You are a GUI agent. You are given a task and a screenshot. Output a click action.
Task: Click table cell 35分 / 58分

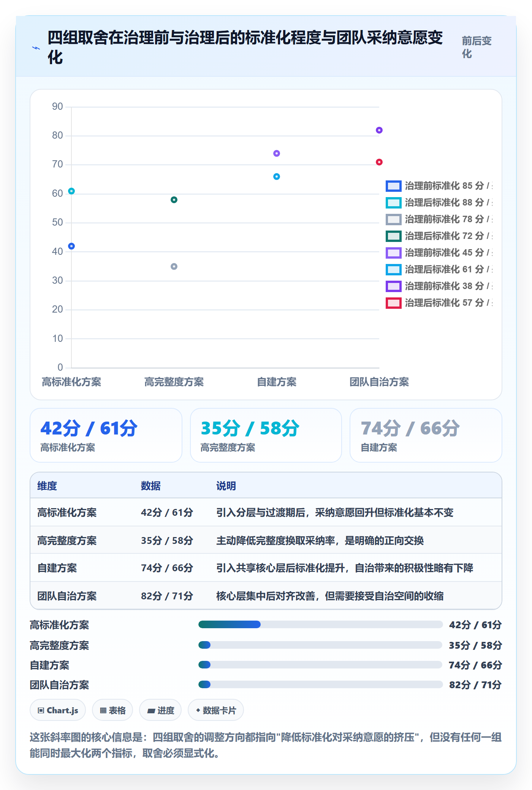(167, 540)
